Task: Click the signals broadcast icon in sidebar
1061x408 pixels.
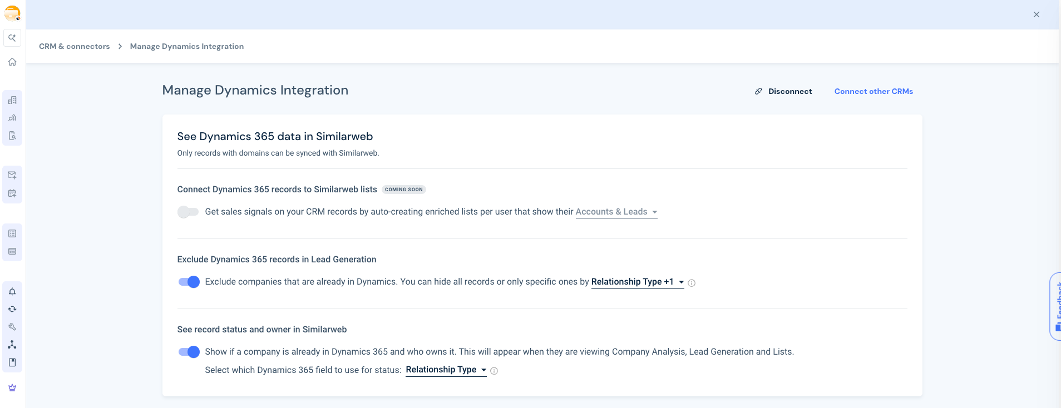Action: [12, 118]
